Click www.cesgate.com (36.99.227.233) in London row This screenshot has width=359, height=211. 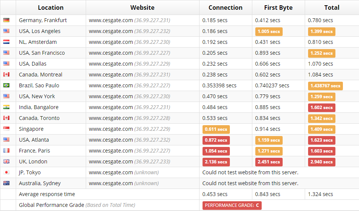[x=130, y=162]
